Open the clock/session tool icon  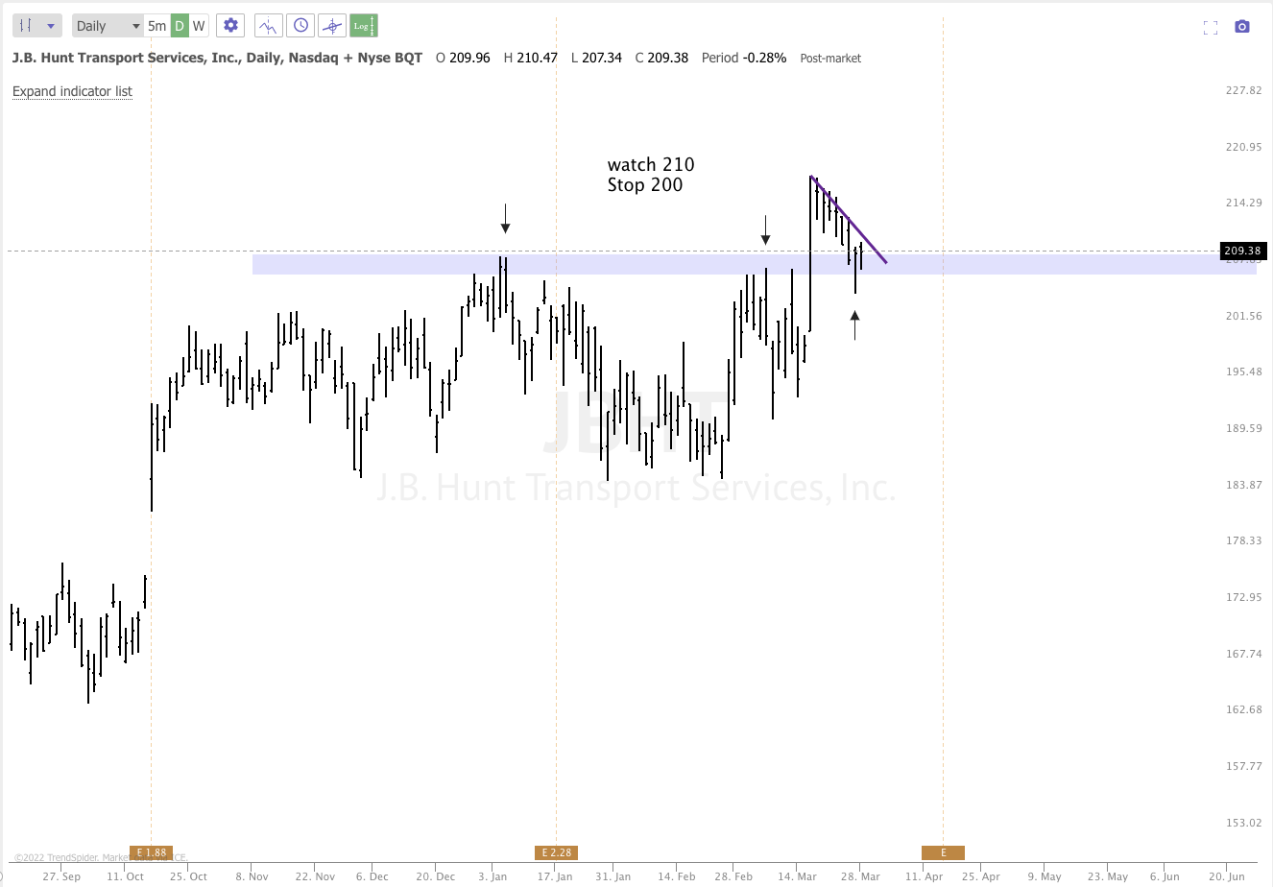pos(300,25)
